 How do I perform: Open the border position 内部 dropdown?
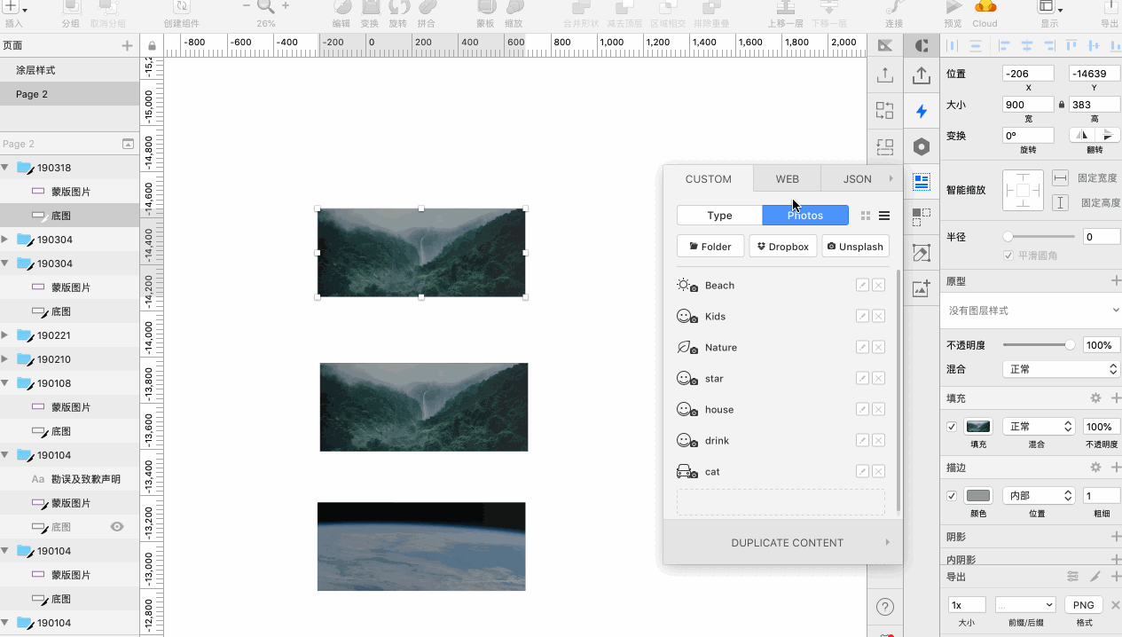tap(1038, 496)
